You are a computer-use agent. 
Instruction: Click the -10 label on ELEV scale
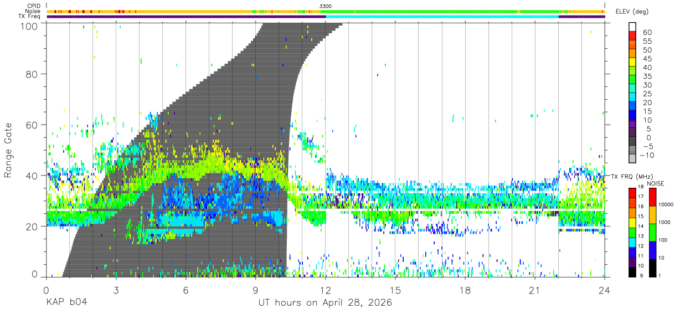[646, 155]
